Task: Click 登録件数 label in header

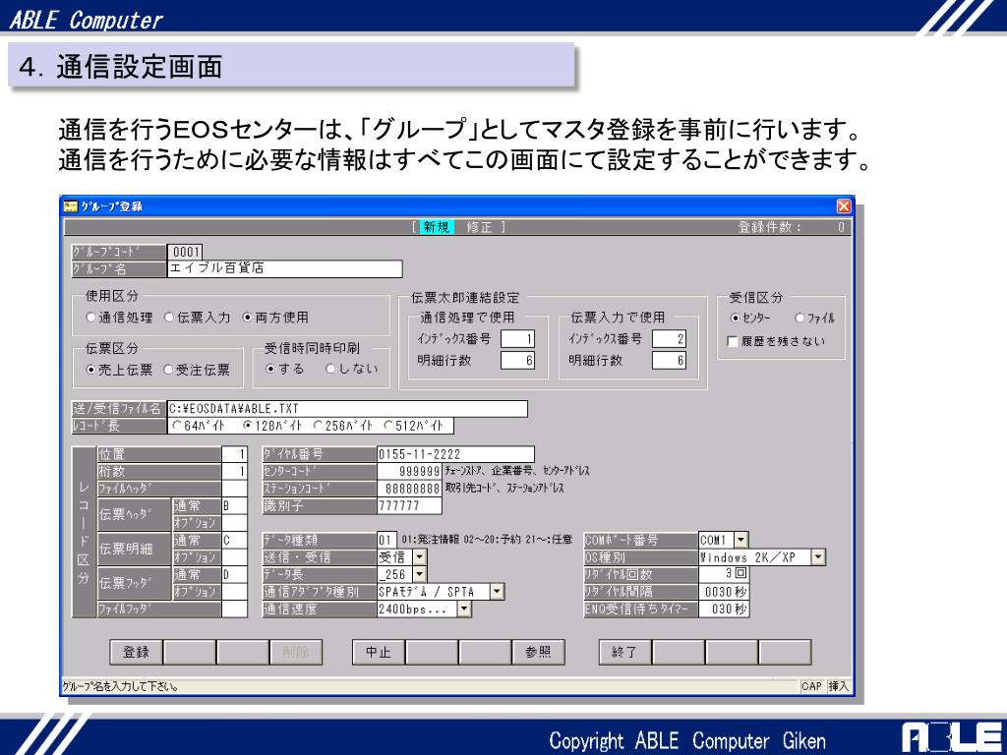Action: (769, 227)
